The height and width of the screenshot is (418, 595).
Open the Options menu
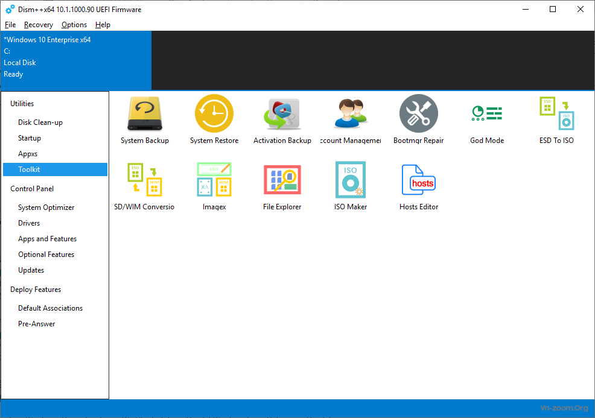tap(74, 25)
